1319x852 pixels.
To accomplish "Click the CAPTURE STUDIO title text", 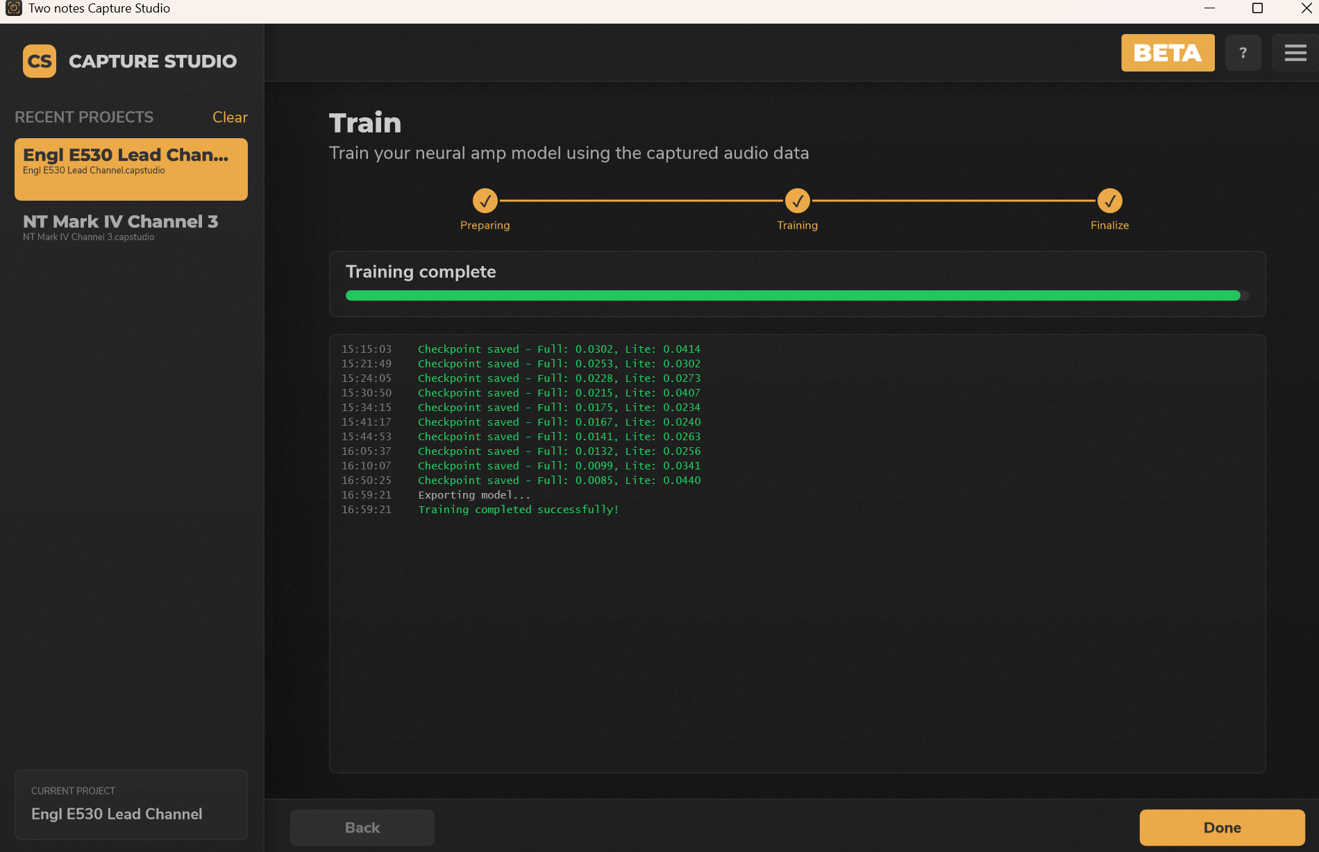I will pos(153,61).
